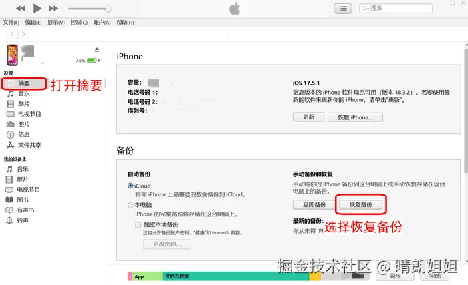
Task: Click the 立即备份 button
Action: click(314, 204)
